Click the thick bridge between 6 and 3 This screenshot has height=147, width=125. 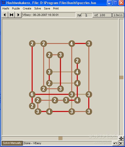click(x=52, y=94)
